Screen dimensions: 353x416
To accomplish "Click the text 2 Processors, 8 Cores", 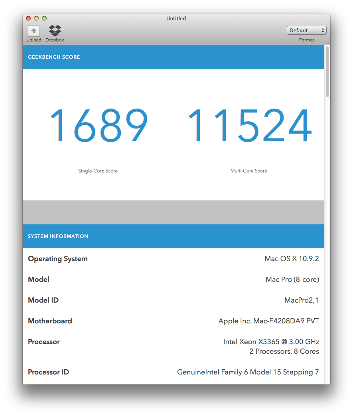I will (284, 351).
